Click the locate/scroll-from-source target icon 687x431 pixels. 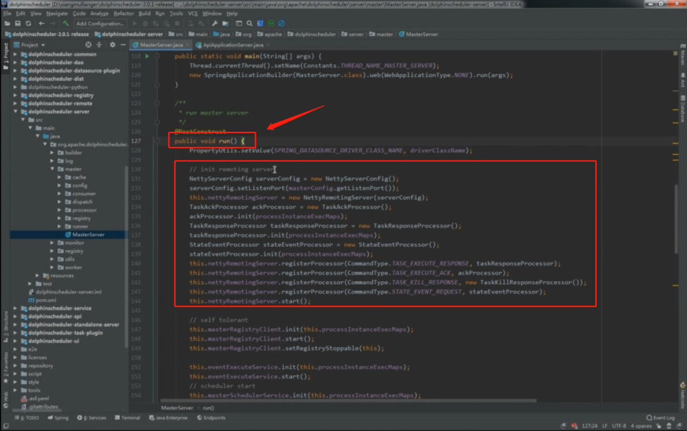click(88, 45)
